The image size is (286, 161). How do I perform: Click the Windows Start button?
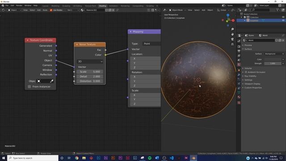4,158
